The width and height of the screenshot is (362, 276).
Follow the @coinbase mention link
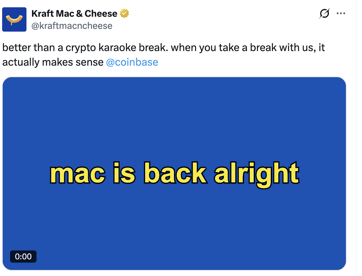pos(132,62)
